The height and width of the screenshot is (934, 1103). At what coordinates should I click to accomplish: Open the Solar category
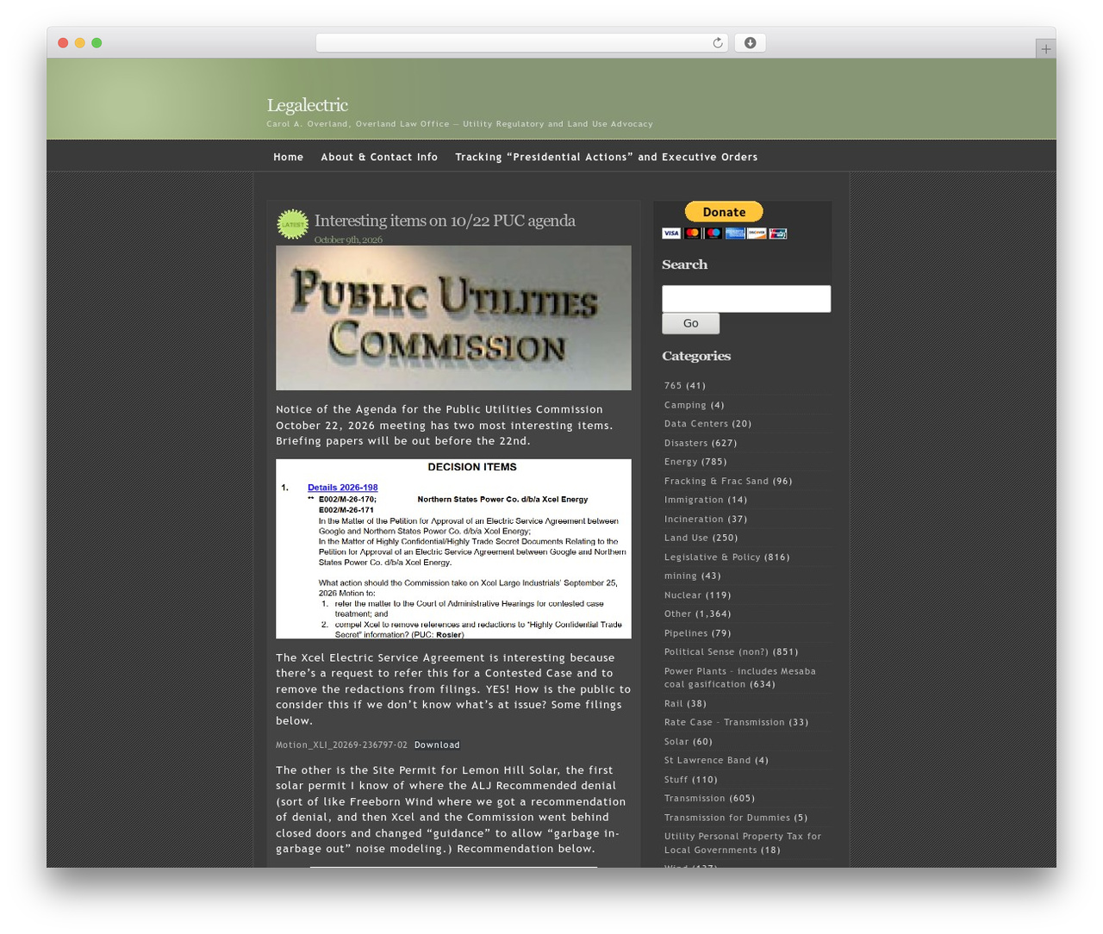(x=676, y=742)
